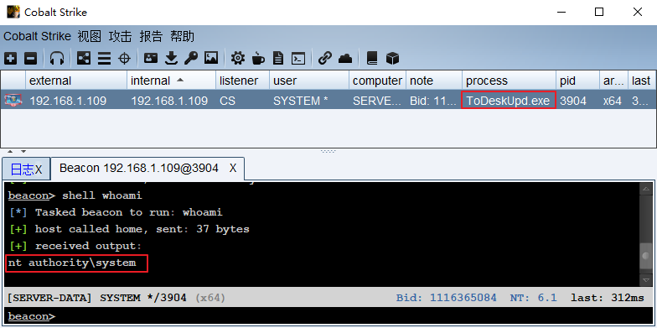The height and width of the screenshot is (328, 657).
Task: Click the console scrollbar down arrow
Action: tap(645, 280)
